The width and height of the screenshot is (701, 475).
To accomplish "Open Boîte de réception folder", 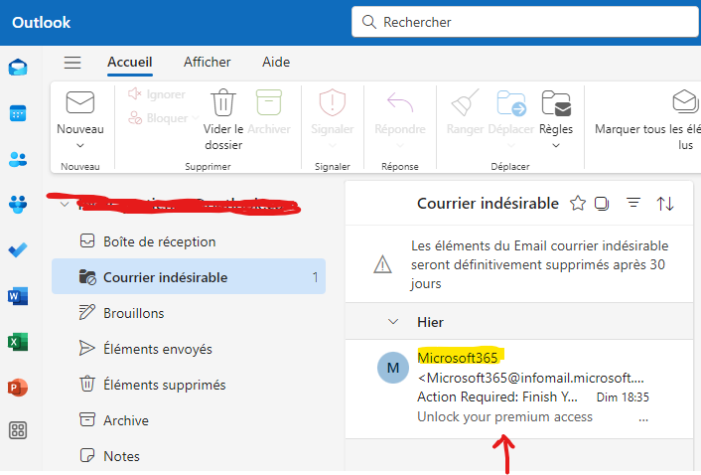I will (x=189, y=241).
